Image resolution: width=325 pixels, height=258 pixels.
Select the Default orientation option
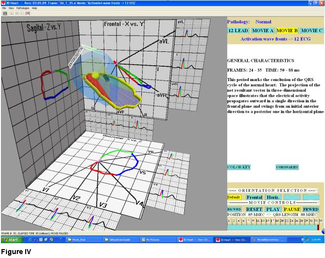click(234, 197)
